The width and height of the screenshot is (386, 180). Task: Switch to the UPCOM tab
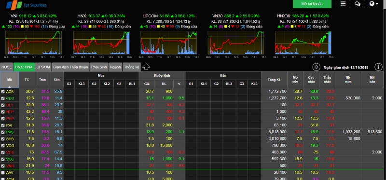pyautogui.click(x=43, y=67)
